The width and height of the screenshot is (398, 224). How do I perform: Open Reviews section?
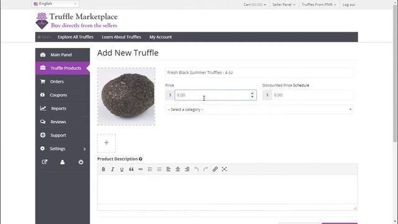tap(62, 122)
